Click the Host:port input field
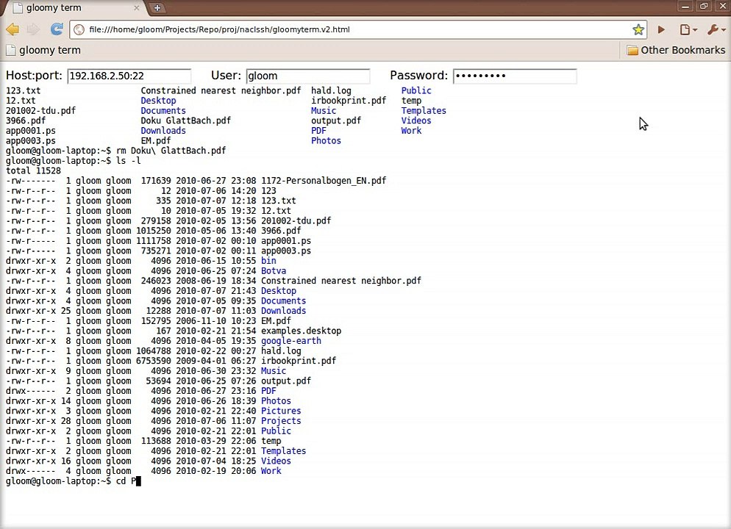Image resolution: width=731 pixels, height=529 pixels. click(129, 76)
